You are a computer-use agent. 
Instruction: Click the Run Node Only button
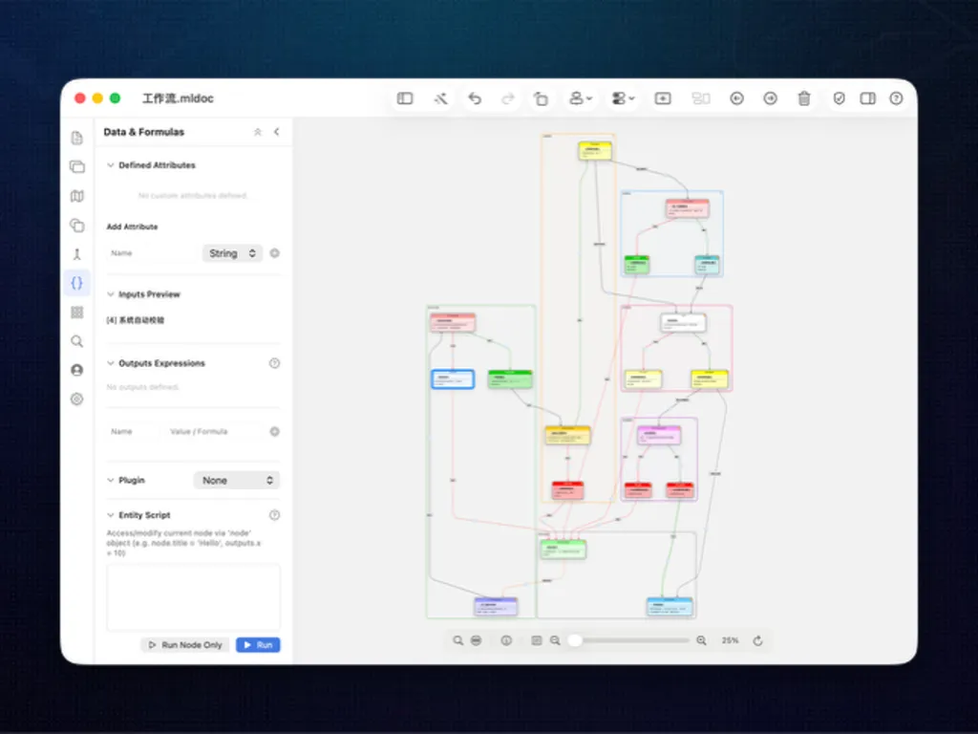pos(186,645)
